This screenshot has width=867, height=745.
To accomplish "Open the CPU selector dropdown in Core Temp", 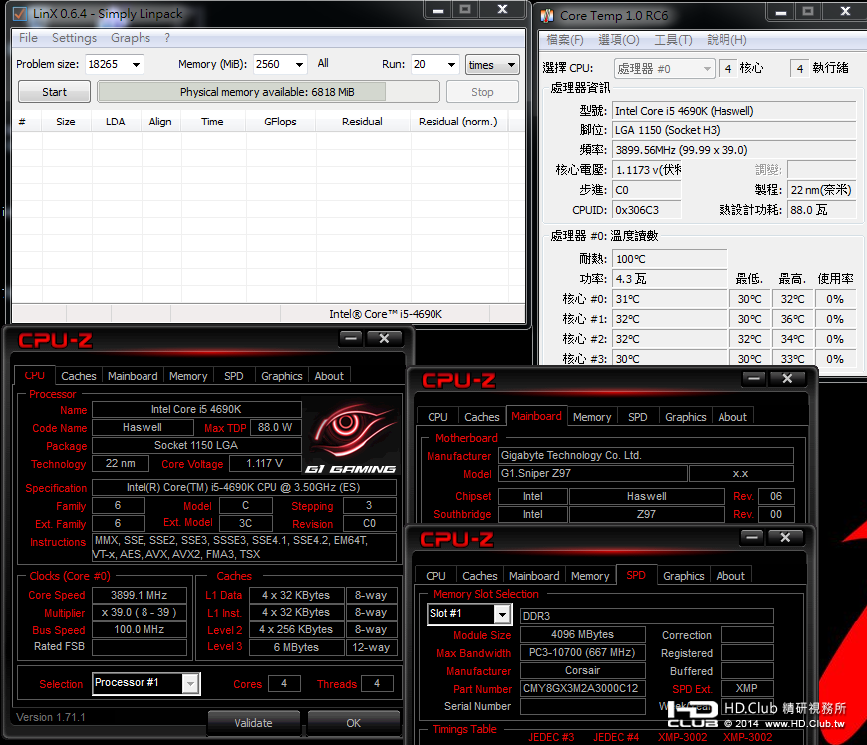I will 664,69.
